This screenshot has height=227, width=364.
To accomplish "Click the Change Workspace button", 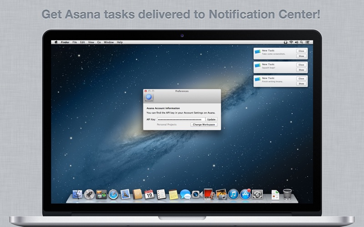I will [x=204, y=124].
